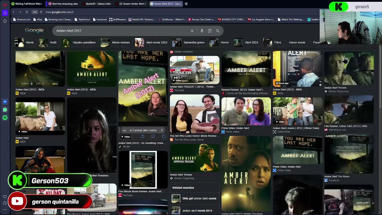Select related search little girl amber alert movie

click(194, 199)
